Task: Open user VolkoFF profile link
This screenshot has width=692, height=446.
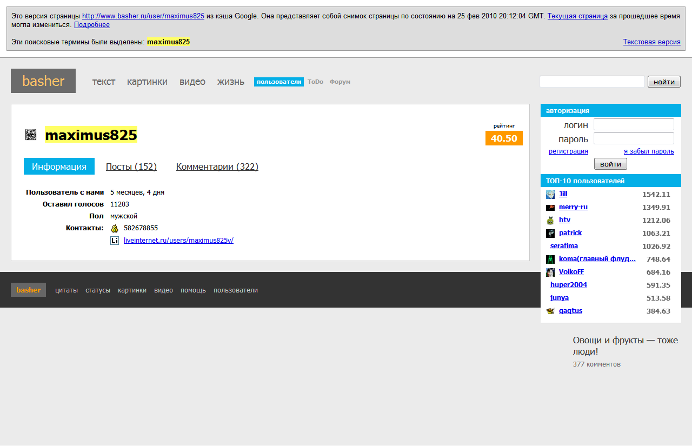Action: tap(571, 272)
